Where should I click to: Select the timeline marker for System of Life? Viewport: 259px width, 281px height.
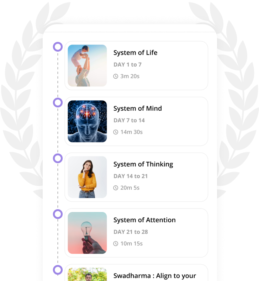tap(58, 47)
